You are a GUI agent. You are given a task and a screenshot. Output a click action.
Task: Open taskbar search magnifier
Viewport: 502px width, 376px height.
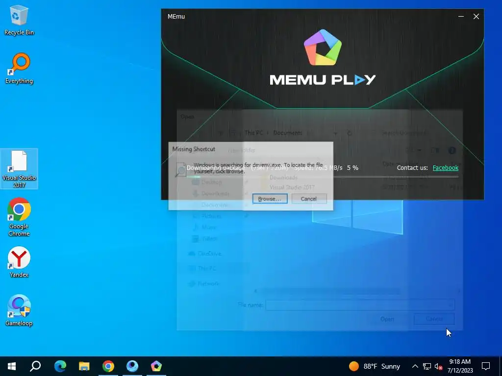pos(35,366)
